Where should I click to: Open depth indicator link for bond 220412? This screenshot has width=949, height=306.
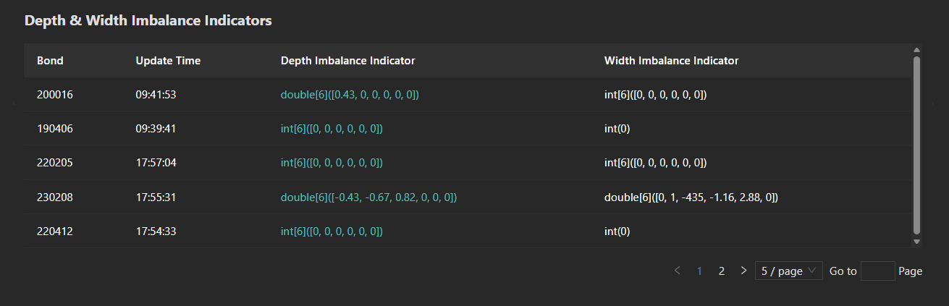(332, 231)
